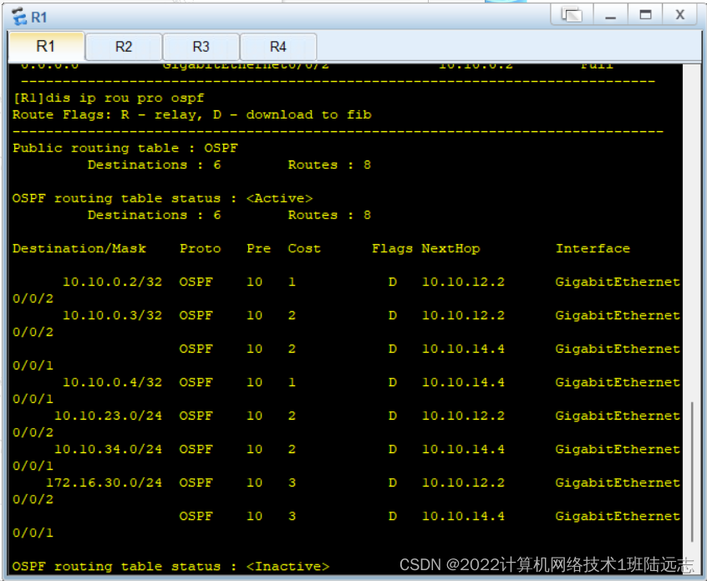Select the Destination/Mask column header text

coord(74,248)
